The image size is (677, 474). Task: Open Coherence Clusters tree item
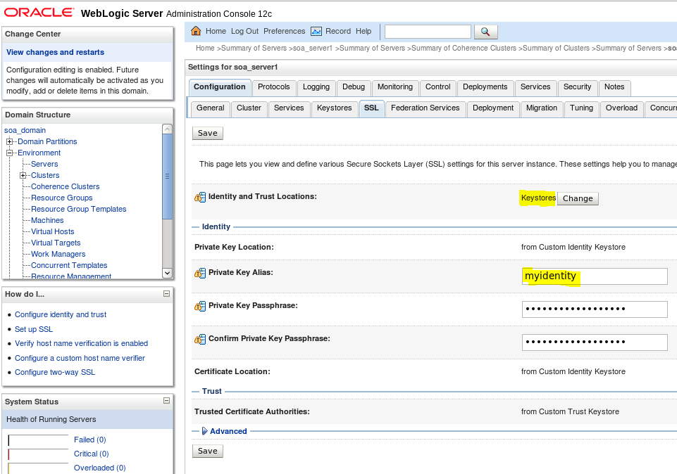[x=66, y=186]
